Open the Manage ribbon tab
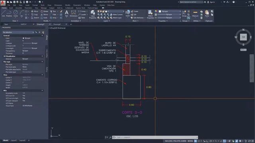 [43, 8]
